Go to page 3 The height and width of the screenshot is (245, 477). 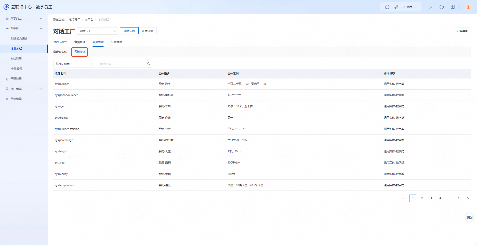coord(431,198)
